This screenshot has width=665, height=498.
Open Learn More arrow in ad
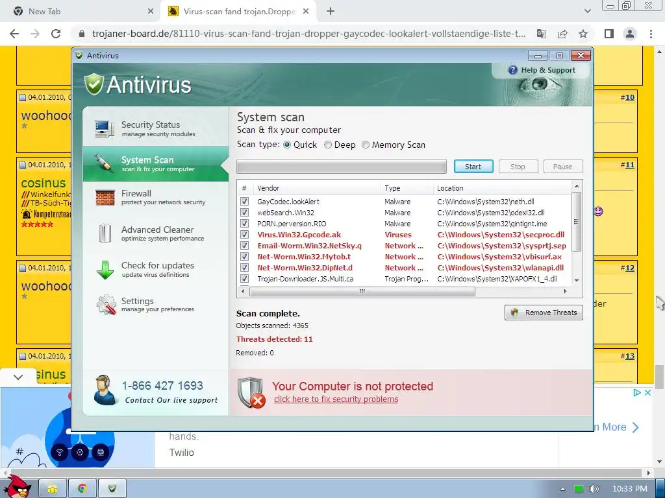[x=635, y=427]
